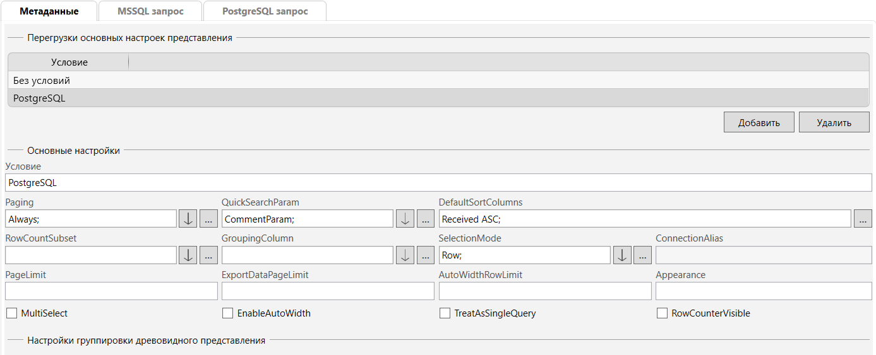Tick the RowCounterVisible checkbox

point(662,313)
